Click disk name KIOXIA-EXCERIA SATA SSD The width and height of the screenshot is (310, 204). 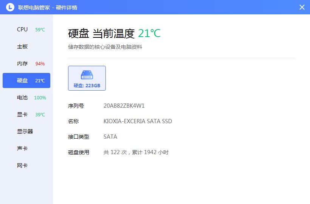[x=138, y=121]
